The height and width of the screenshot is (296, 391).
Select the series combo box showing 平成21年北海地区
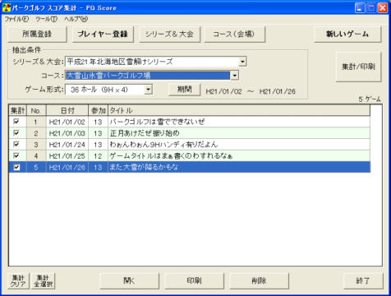tap(156, 62)
